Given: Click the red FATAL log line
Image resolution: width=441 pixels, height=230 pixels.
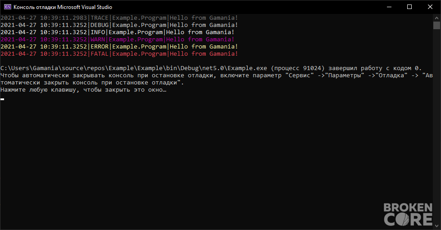Looking at the screenshot, I should tap(119, 54).
